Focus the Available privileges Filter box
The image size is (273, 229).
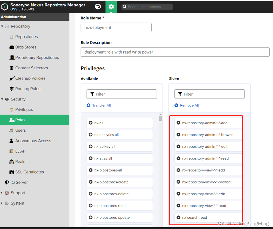122,94
